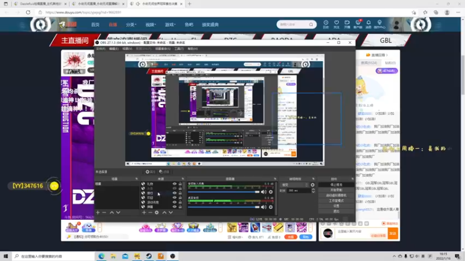Toggle visibility of the second dimmed source
465x261 pixels.
[175, 188]
